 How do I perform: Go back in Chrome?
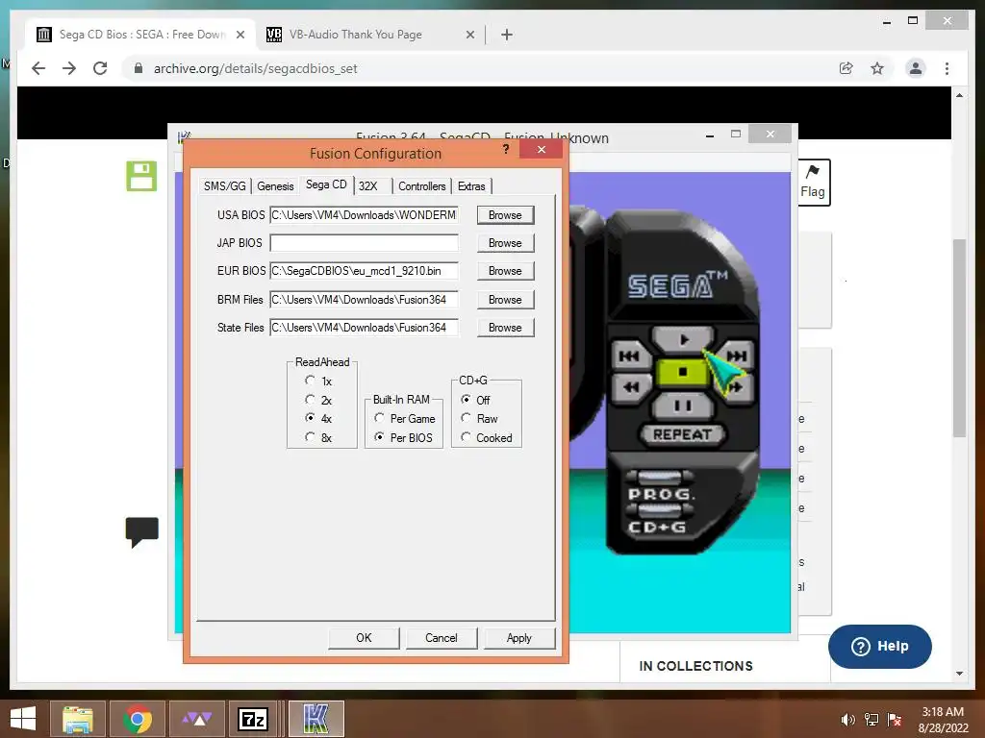[x=38, y=68]
